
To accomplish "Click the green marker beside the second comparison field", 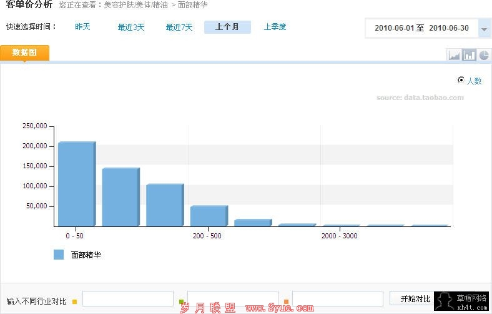I will coord(182,301).
